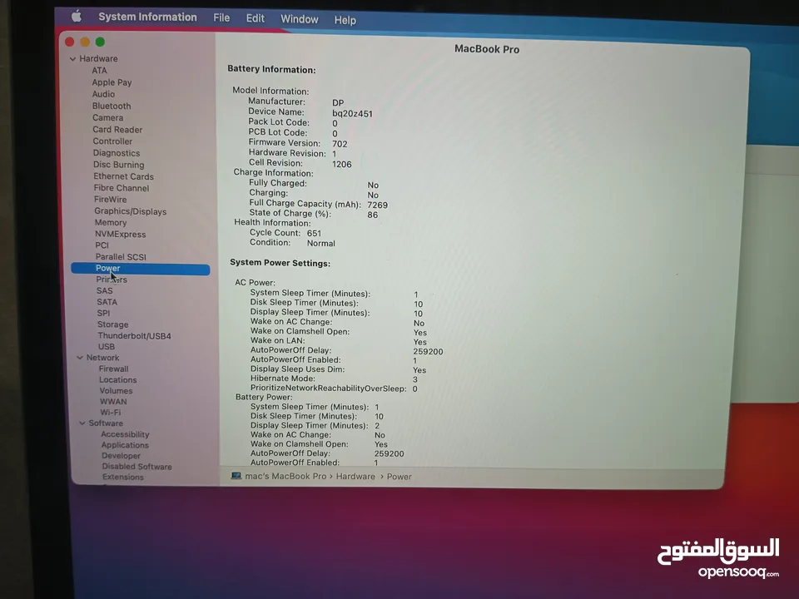This screenshot has width=799, height=599.
Task: Select WWAN under Network
Action: (x=113, y=401)
